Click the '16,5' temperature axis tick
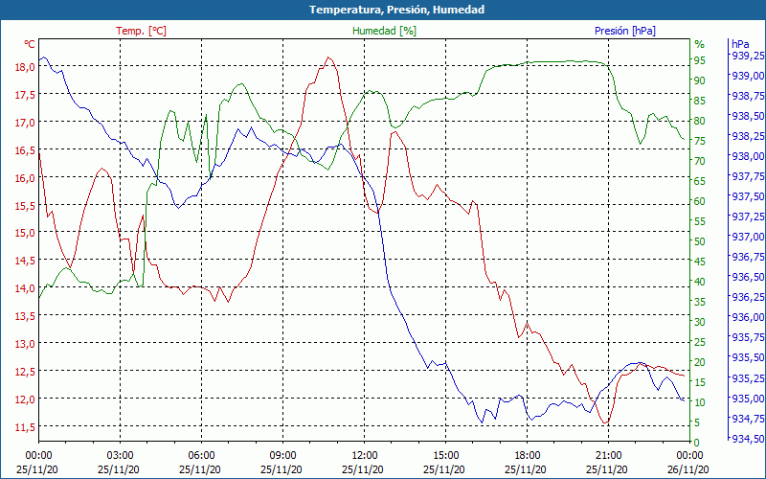This screenshot has width=766, height=479. [26, 150]
